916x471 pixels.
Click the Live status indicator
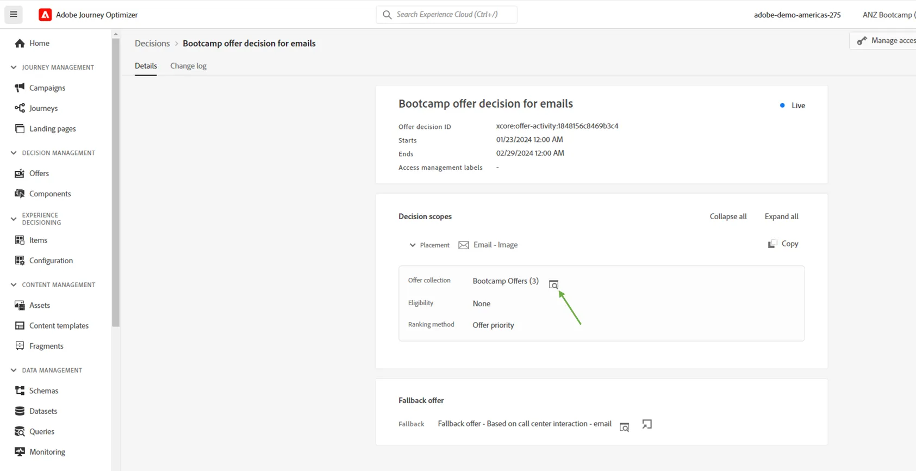(x=793, y=106)
